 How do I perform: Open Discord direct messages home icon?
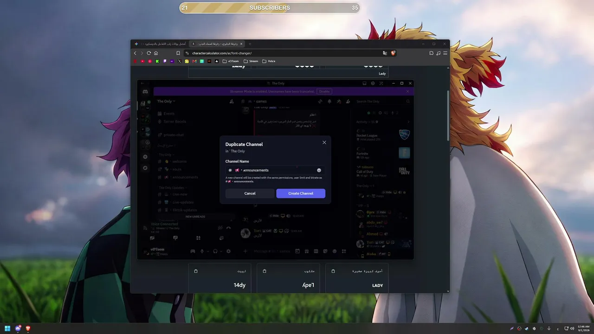145,92
